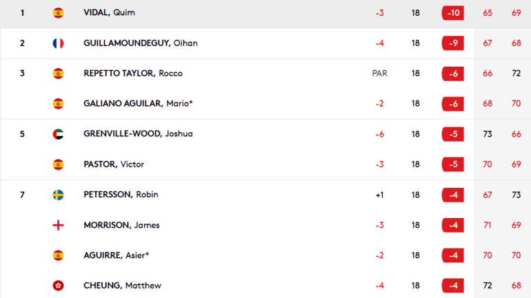The height and width of the screenshot is (298, 531).
Task: Click England flag next to James Morrison
Action: pos(58,225)
